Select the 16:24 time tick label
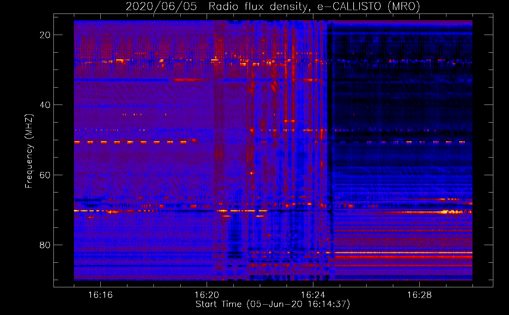The height and width of the screenshot is (315, 509). tap(313, 295)
